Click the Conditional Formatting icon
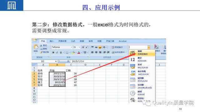Image resolution: width=200 pixels, height=112 pixels. point(156,47)
